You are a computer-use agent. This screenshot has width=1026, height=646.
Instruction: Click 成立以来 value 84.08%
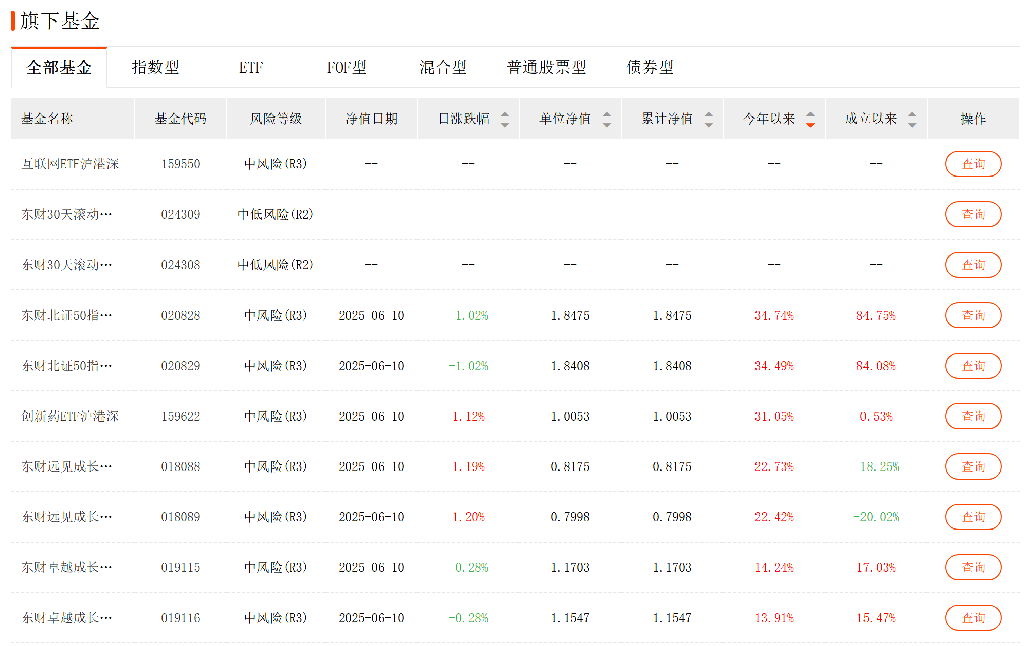pos(876,366)
